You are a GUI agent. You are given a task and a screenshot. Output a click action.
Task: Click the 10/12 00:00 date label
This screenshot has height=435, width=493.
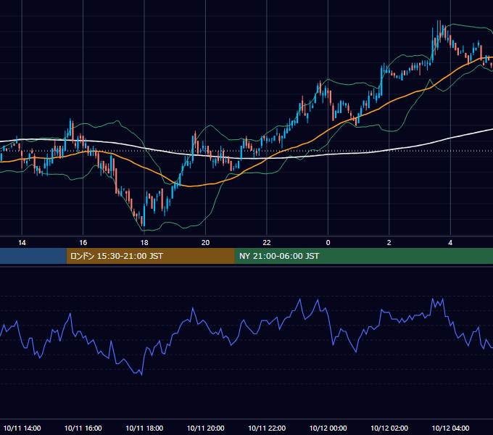328,428
